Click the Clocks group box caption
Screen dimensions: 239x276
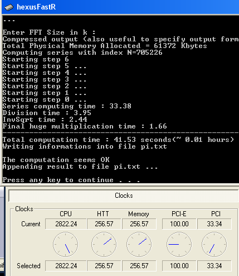[24, 209]
